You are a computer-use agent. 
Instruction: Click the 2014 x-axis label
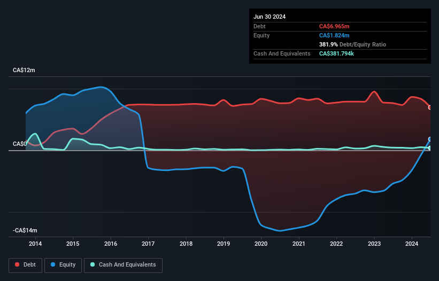point(35,244)
